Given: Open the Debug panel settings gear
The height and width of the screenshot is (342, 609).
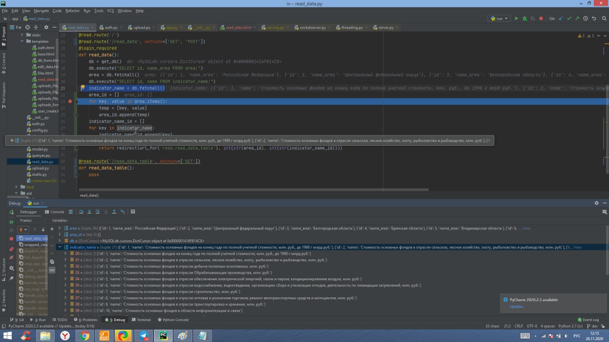Looking at the screenshot, I should (x=597, y=203).
